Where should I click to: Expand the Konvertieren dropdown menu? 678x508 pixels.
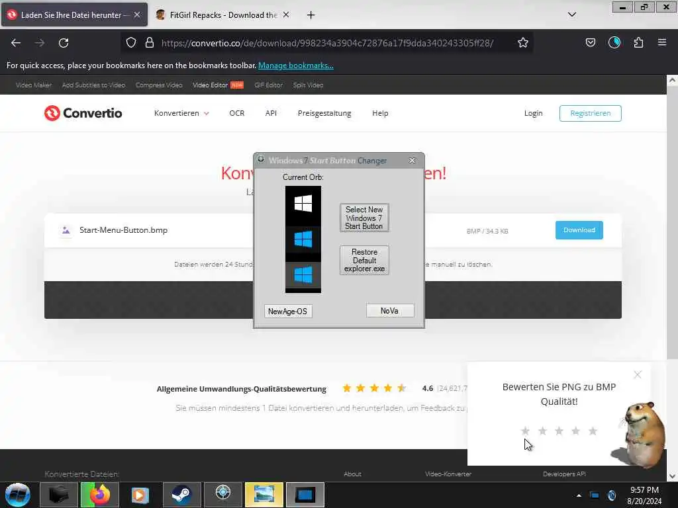(181, 113)
